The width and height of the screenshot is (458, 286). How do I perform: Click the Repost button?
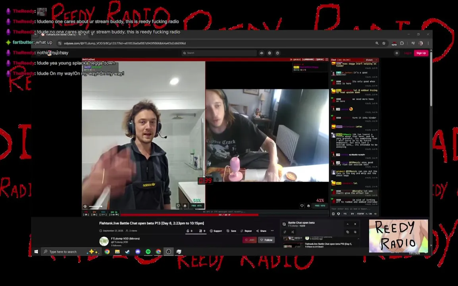coord(246,231)
